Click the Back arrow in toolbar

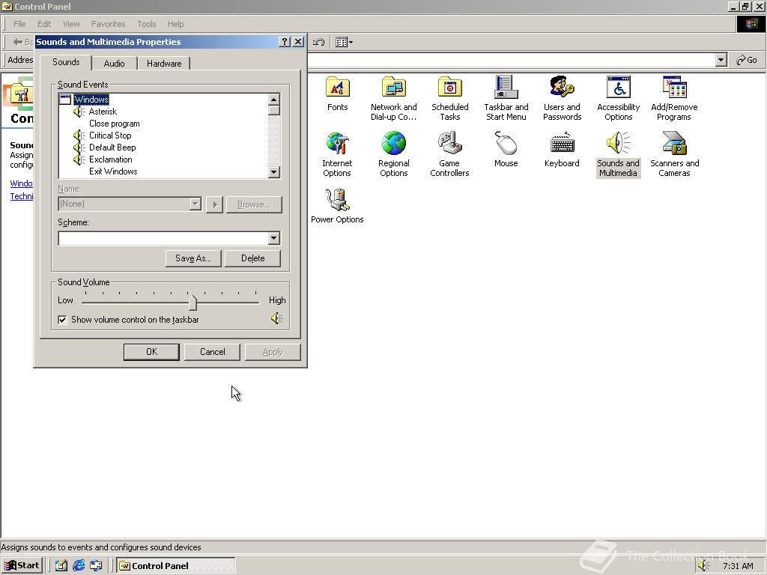[18, 42]
